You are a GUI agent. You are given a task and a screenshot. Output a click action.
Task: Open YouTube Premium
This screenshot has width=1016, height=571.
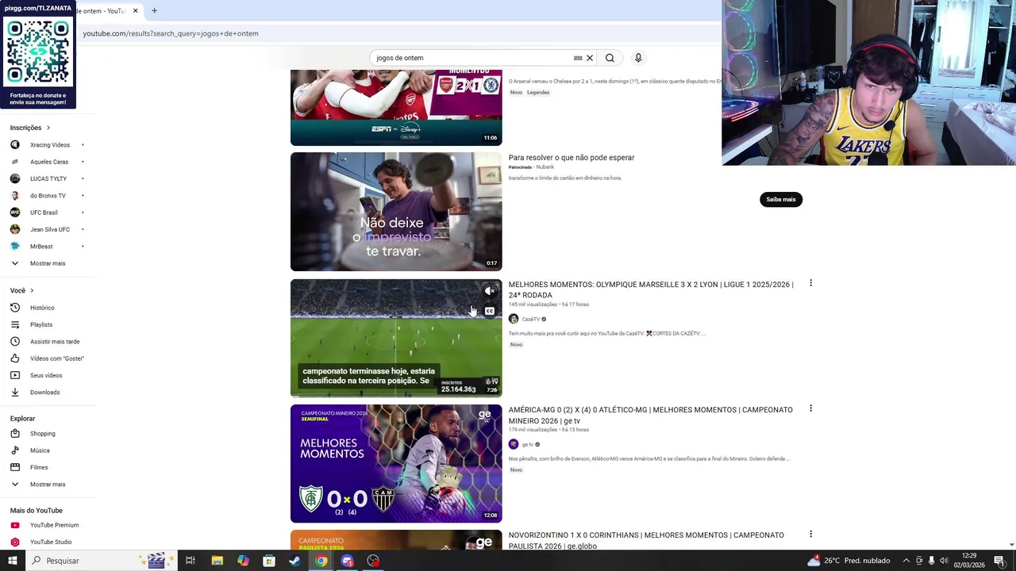tap(54, 525)
